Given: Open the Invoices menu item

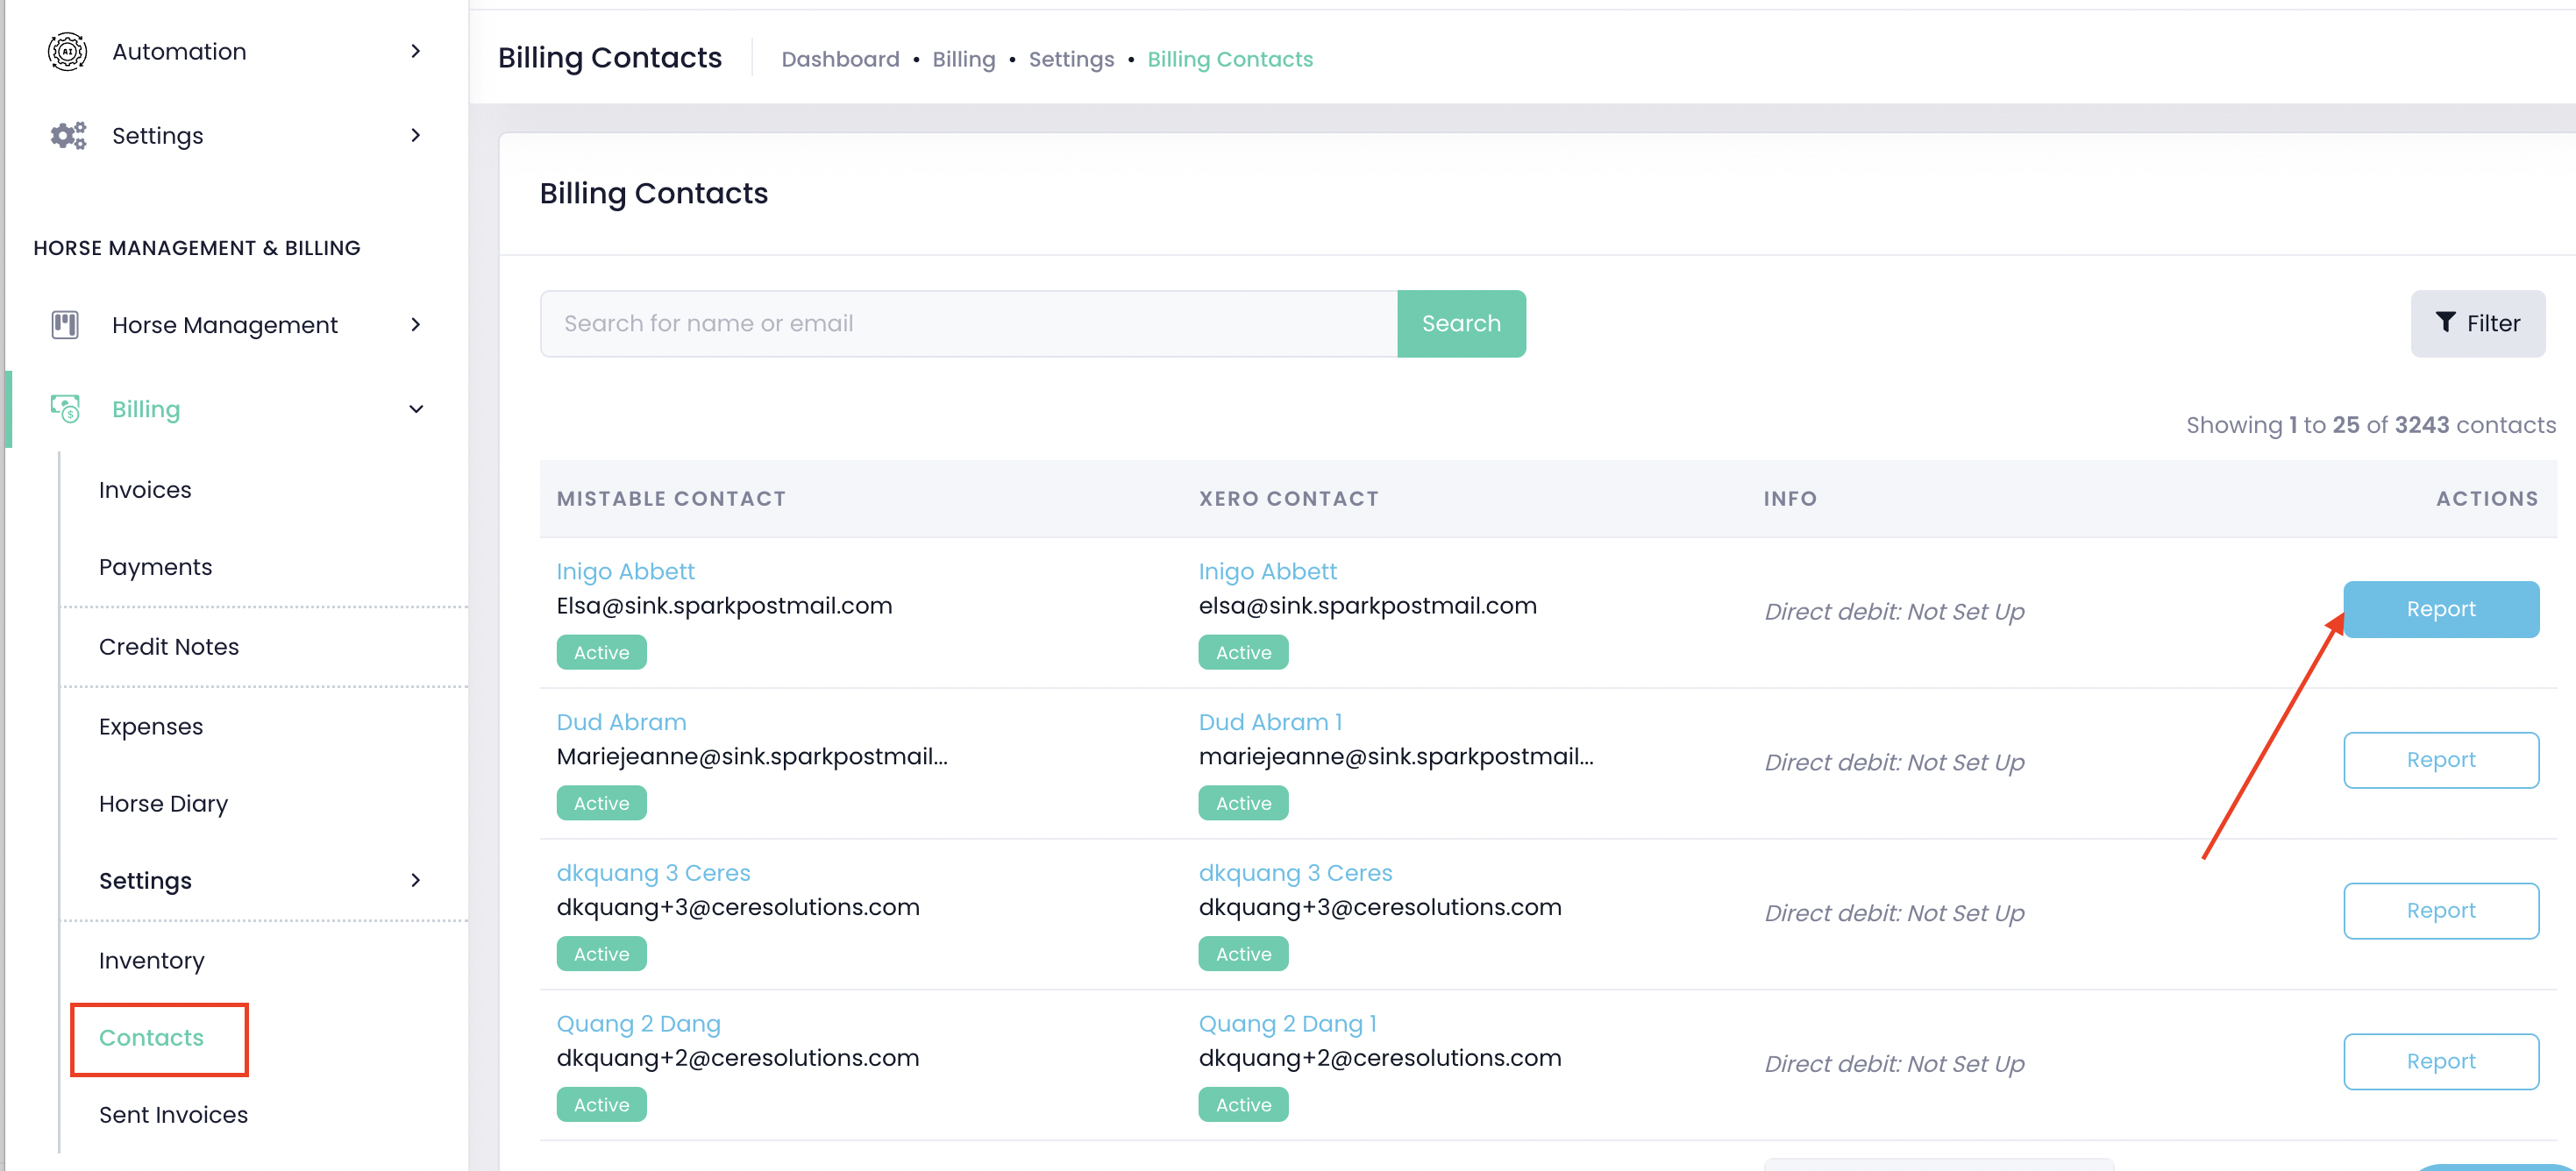Looking at the screenshot, I should (145, 490).
